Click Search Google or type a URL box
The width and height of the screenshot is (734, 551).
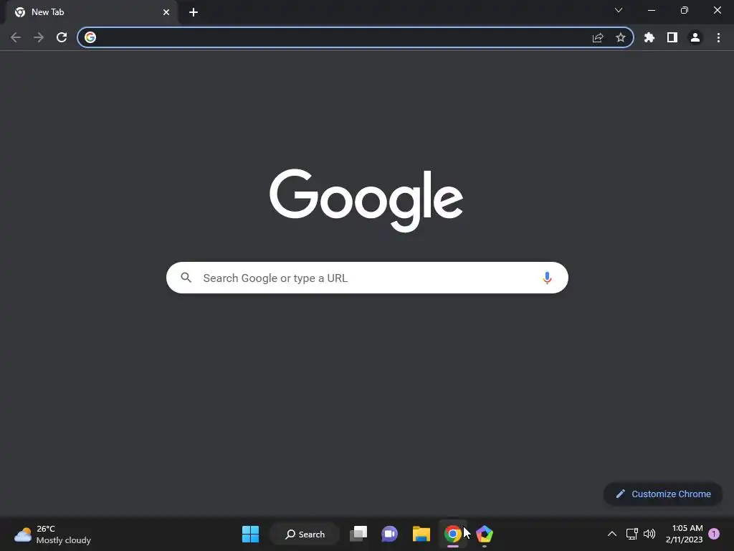[367, 278]
